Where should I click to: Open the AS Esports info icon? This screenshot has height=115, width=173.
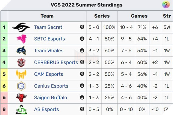(82, 109)
